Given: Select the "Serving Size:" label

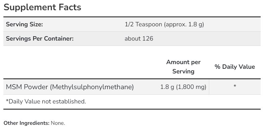Looking at the screenshot, I should pyautogui.click(x=24, y=24).
